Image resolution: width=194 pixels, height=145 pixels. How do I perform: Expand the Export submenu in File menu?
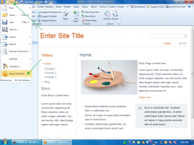[16, 37]
